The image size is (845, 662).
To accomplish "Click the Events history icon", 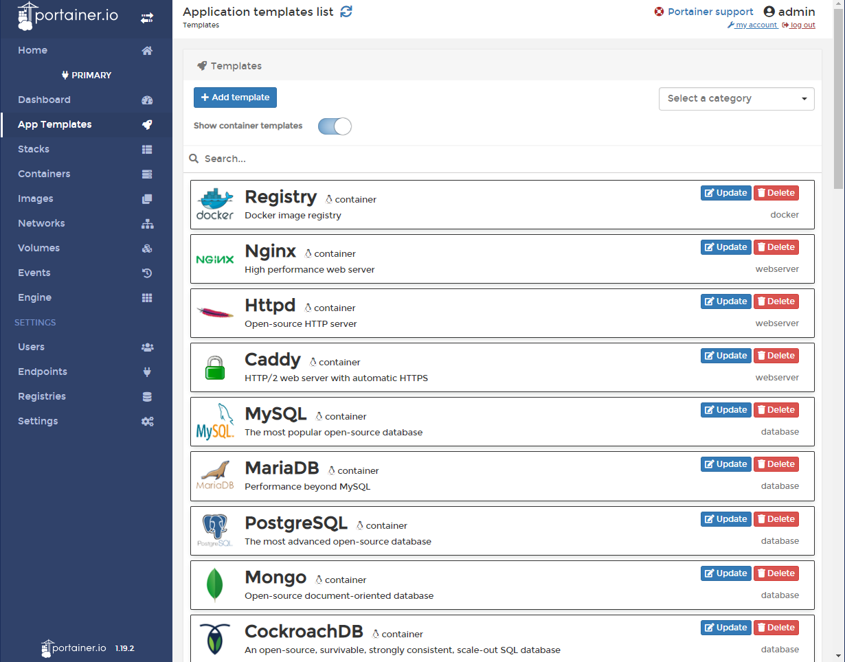I will tap(147, 273).
